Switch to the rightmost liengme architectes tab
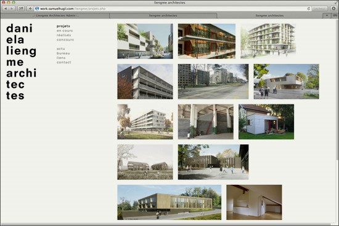Screen dimensions: 339x226 [x=269, y=15]
